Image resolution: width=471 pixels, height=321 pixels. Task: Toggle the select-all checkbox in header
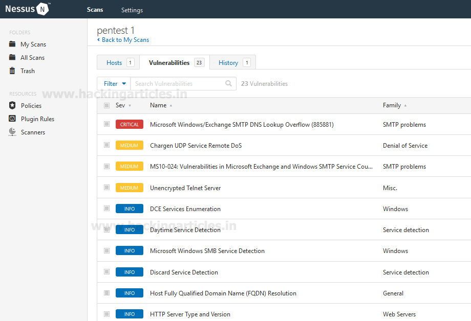click(106, 106)
